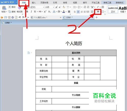Open the 视图 ribbon tab

pyautogui.click(x=75, y=3)
